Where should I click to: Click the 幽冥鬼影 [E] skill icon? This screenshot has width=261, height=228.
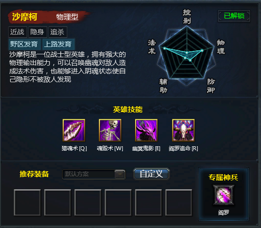click(146, 130)
